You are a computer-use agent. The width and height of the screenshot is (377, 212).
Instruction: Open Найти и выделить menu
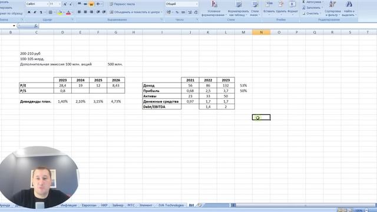click(349, 9)
